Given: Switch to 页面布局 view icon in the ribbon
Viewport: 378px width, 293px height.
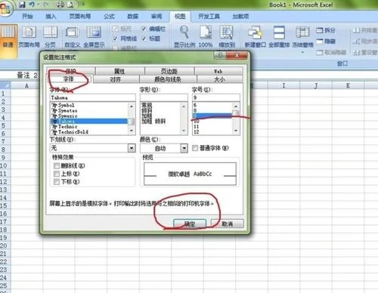Looking at the screenshot, I should [29, 37].
